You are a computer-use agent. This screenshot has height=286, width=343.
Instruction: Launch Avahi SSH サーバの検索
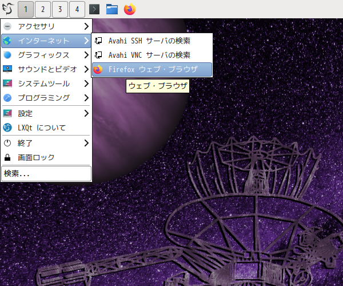tap(152, 41)
